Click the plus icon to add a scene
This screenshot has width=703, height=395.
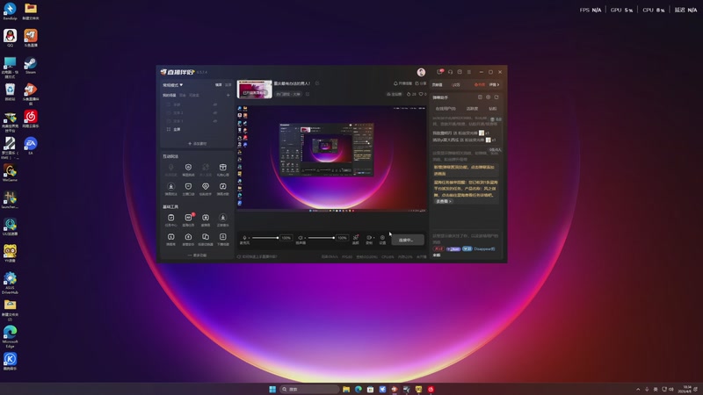[x=228, y=95]
